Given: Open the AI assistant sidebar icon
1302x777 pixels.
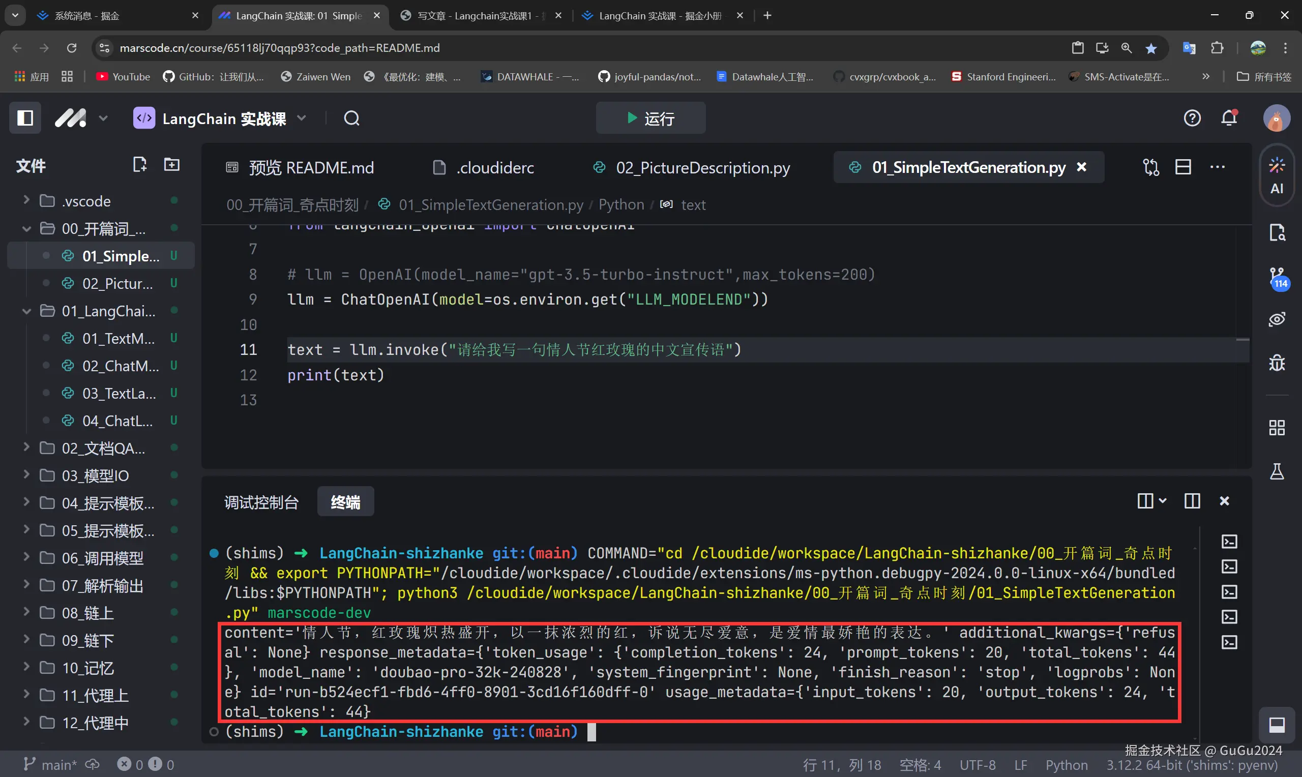Looking at the screenshot, I should click(1277, 176).
